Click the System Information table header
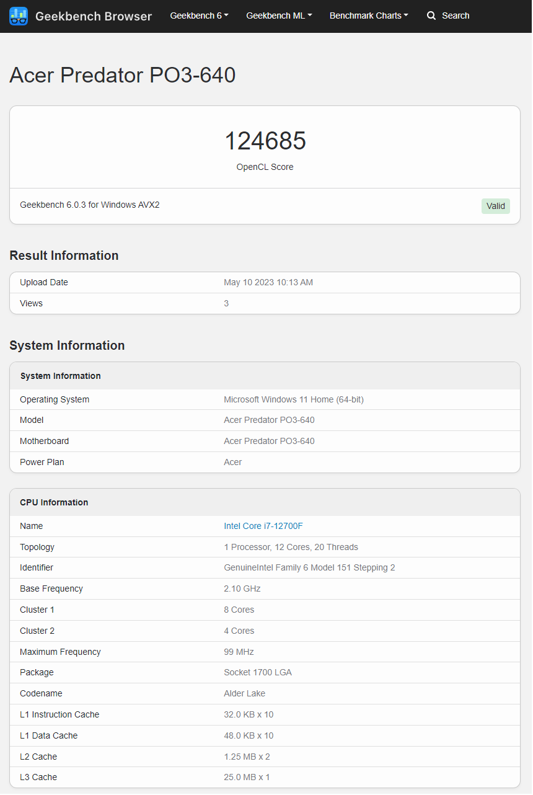The height and width of the screenshot is (795, 533). [61, 376]
